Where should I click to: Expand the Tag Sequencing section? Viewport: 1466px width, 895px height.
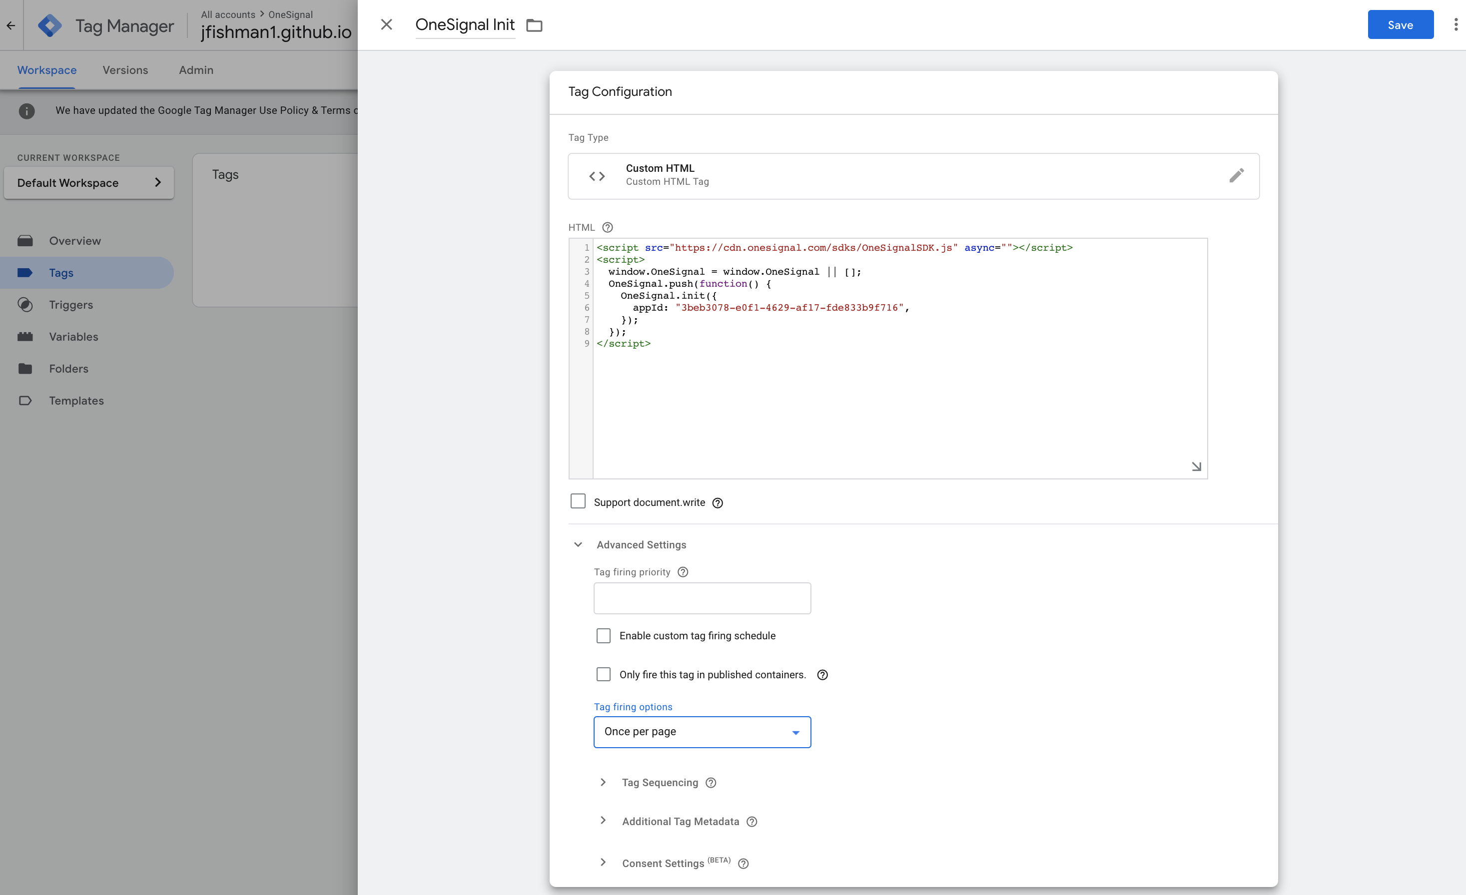603,783
